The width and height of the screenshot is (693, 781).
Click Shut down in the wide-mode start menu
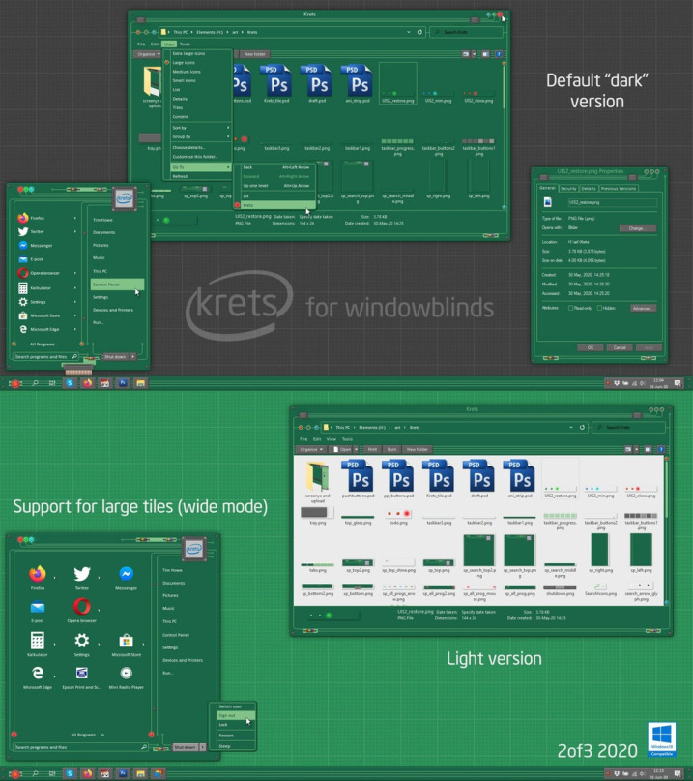tap(185, 747)
